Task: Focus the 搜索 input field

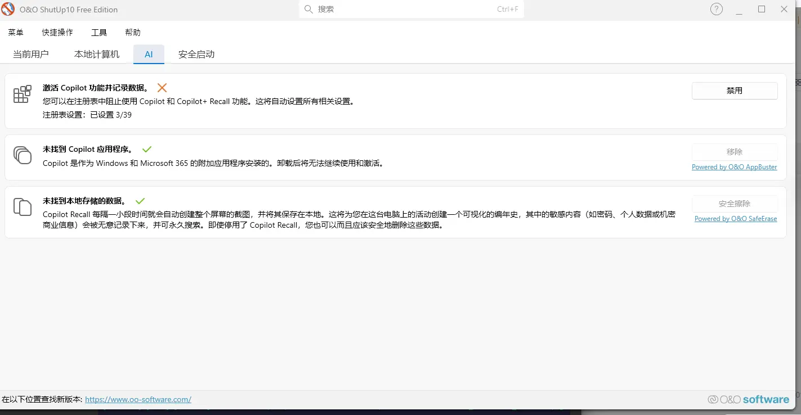Action: point(411,9)
